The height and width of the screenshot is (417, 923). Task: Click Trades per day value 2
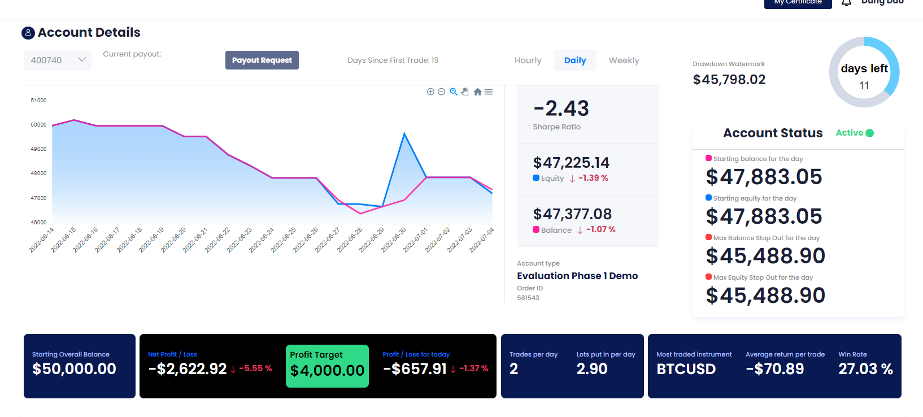514,369
